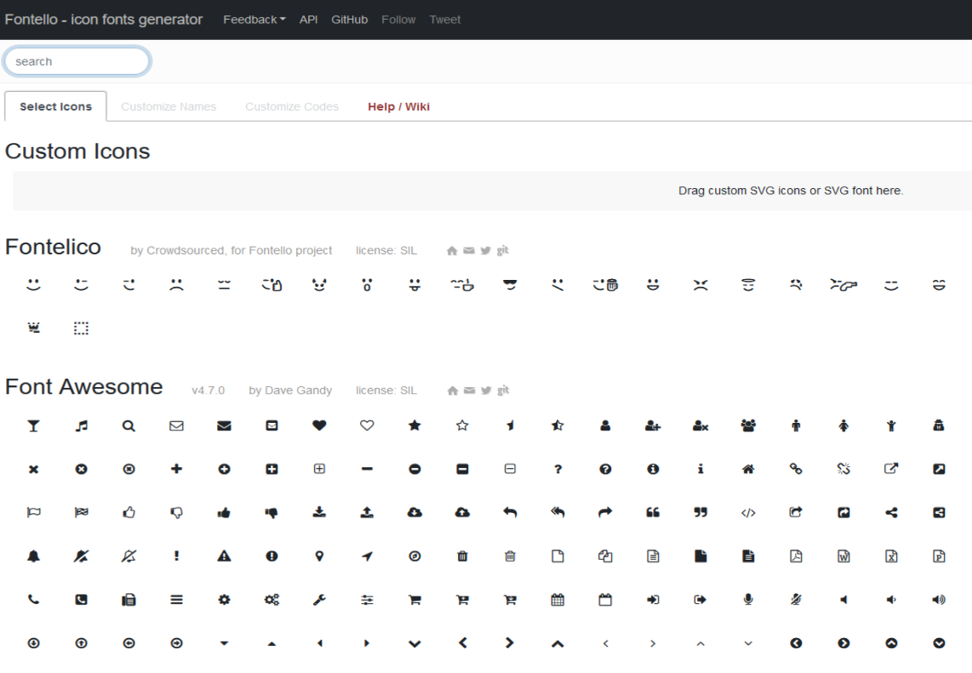Select the checkered flag icon
The height and width of the screenshot is (673, 972).
tap(81, 512)
